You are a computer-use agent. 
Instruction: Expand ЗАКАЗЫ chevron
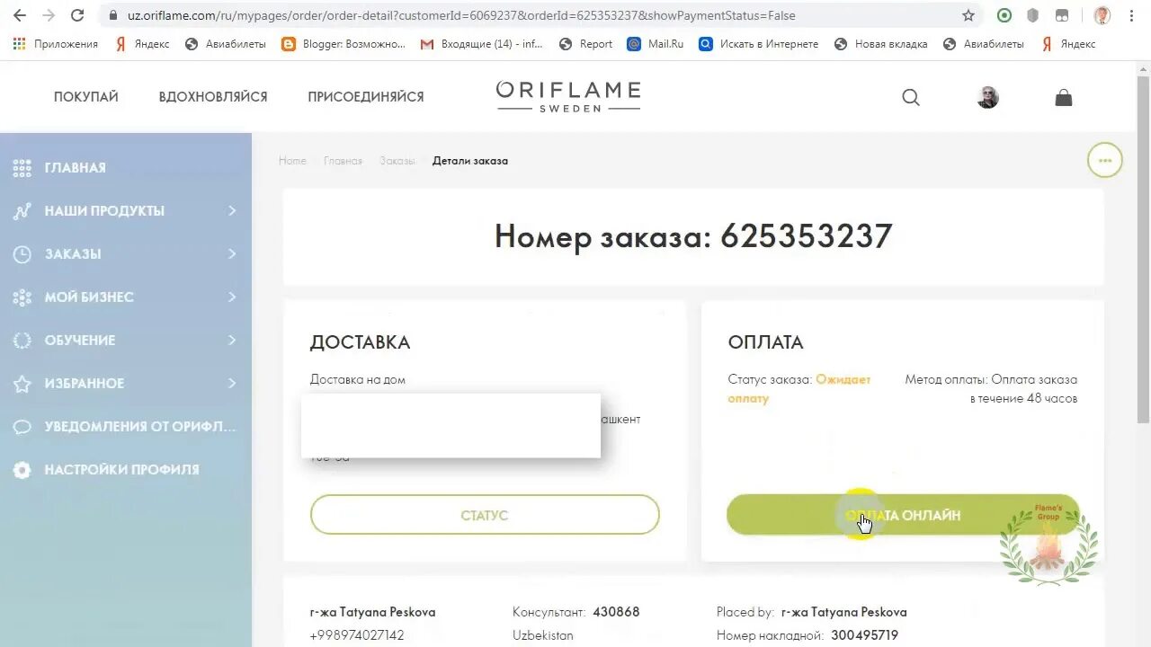pos(232,253)
